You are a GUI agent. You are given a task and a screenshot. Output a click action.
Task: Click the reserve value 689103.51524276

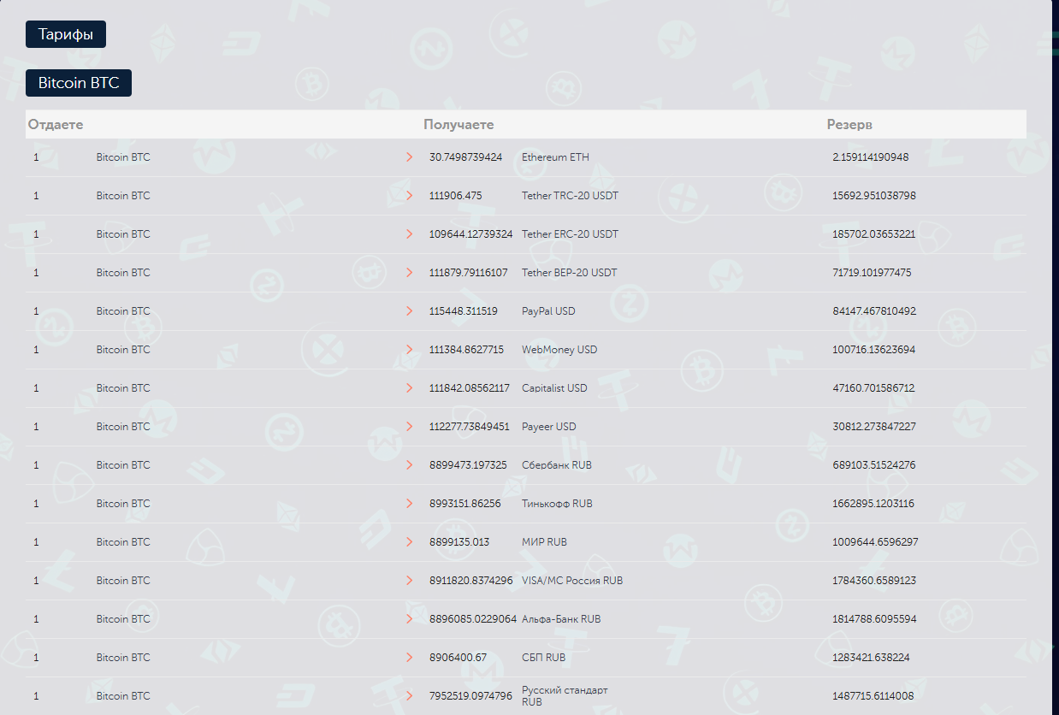(874, 465)
